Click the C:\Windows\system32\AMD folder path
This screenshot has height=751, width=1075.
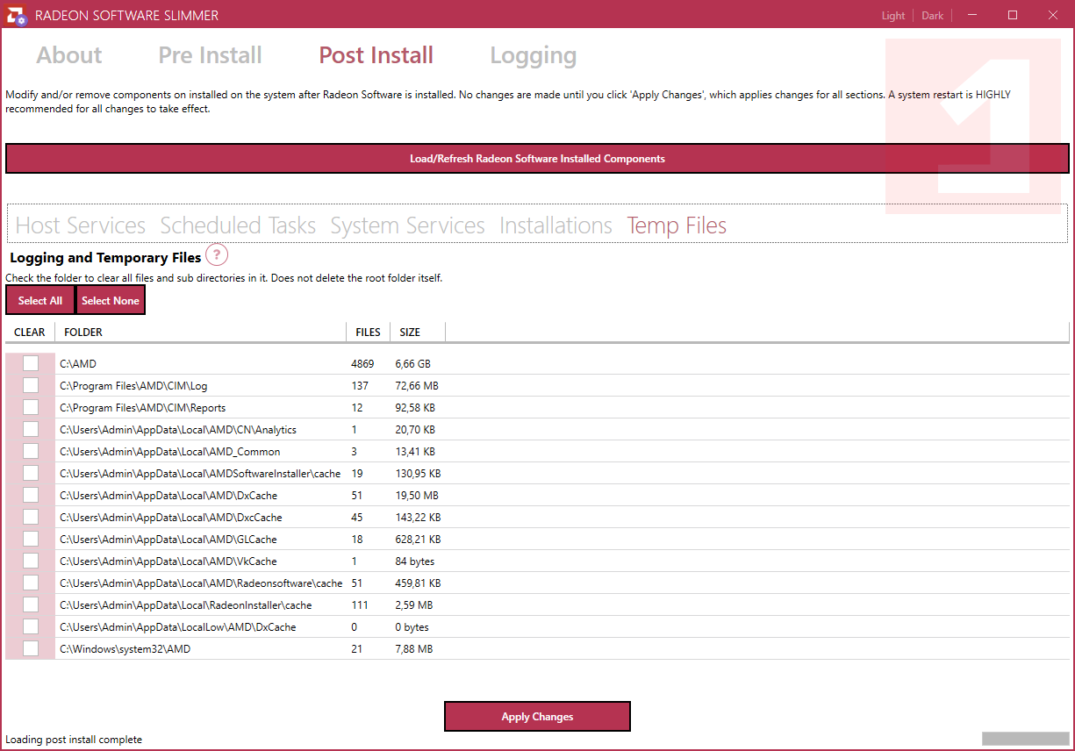(125, 649)
